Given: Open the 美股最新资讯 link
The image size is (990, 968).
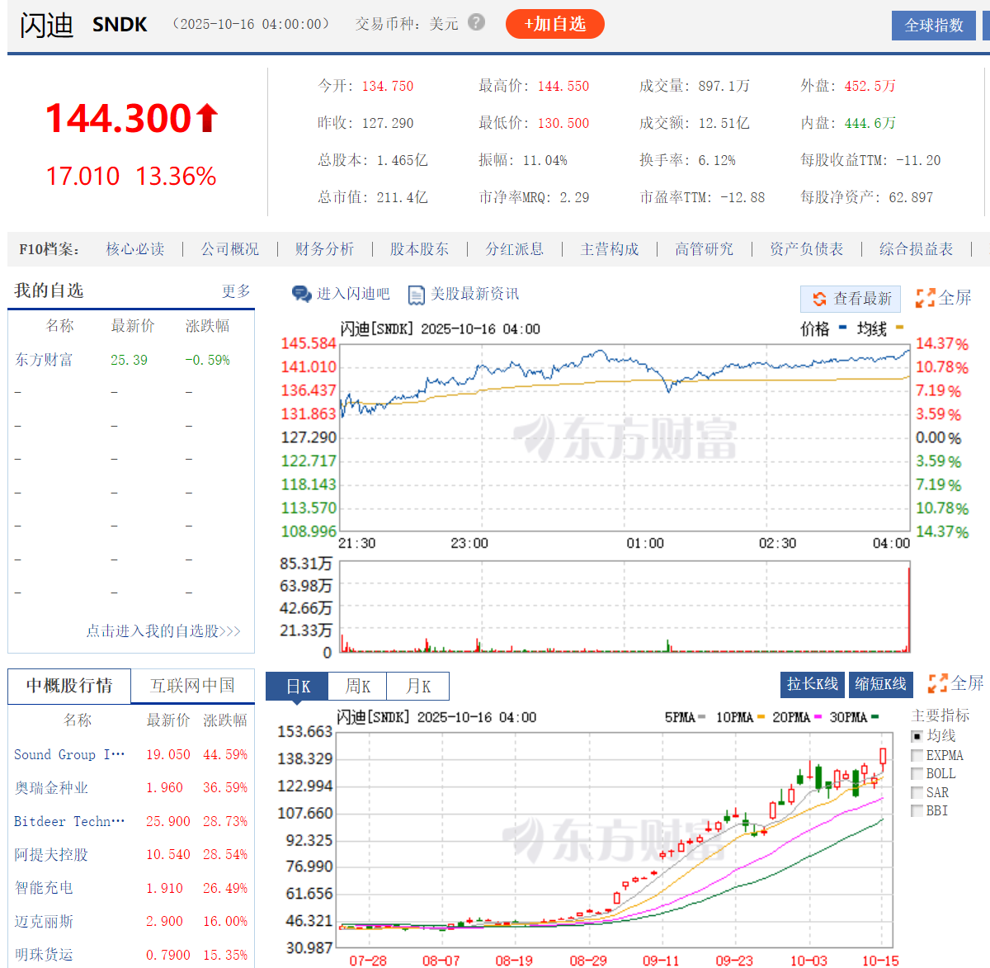Looking at the screenshot, I should (475, 294).
